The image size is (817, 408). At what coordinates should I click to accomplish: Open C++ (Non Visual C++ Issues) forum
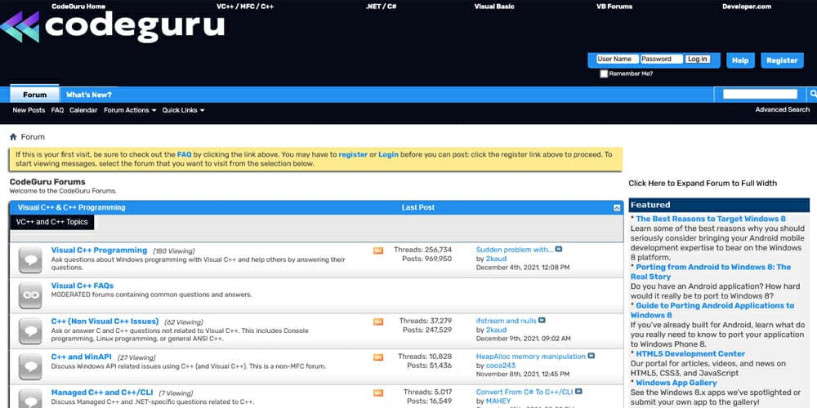point(105,321)
